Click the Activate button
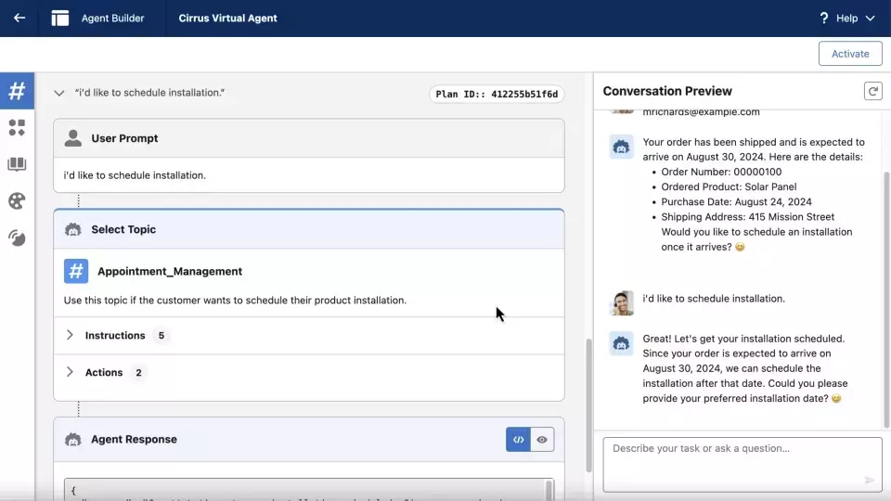 tap(850, 54)
